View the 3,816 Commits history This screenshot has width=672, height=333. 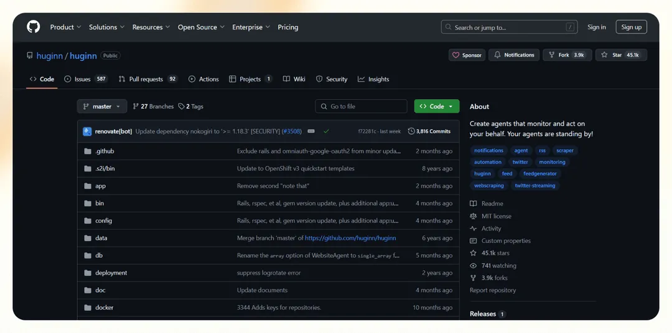(429, 132)
